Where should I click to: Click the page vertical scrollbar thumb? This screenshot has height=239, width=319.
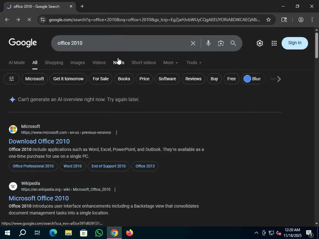click(x=317, y=45)
